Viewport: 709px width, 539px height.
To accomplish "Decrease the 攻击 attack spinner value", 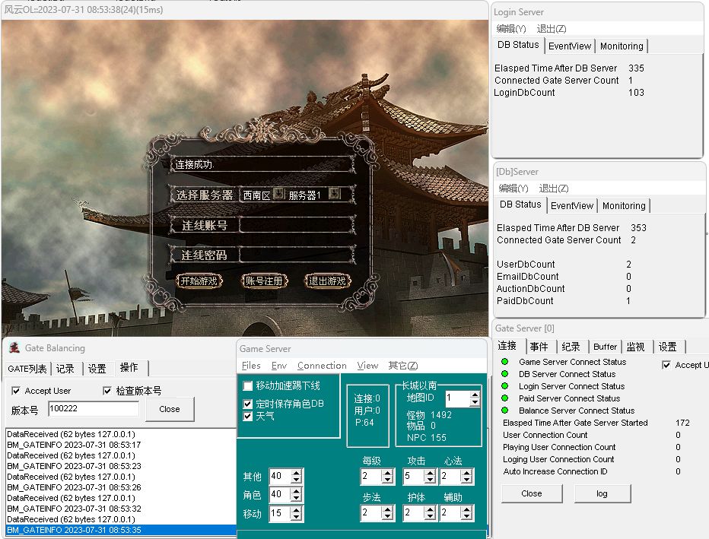I will pyautogui.click(x=428, y=480).
